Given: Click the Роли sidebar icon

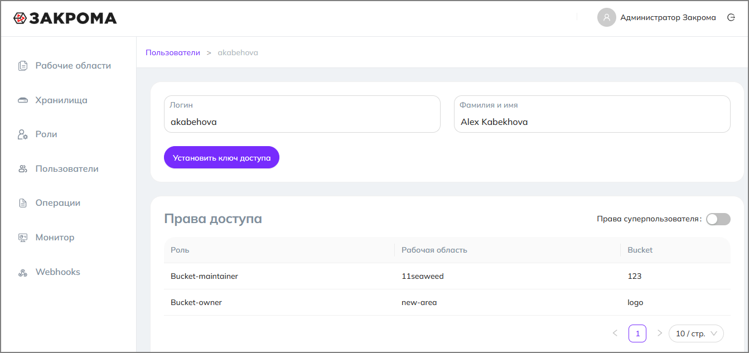Looking at the screenshot, I should 23,134.
